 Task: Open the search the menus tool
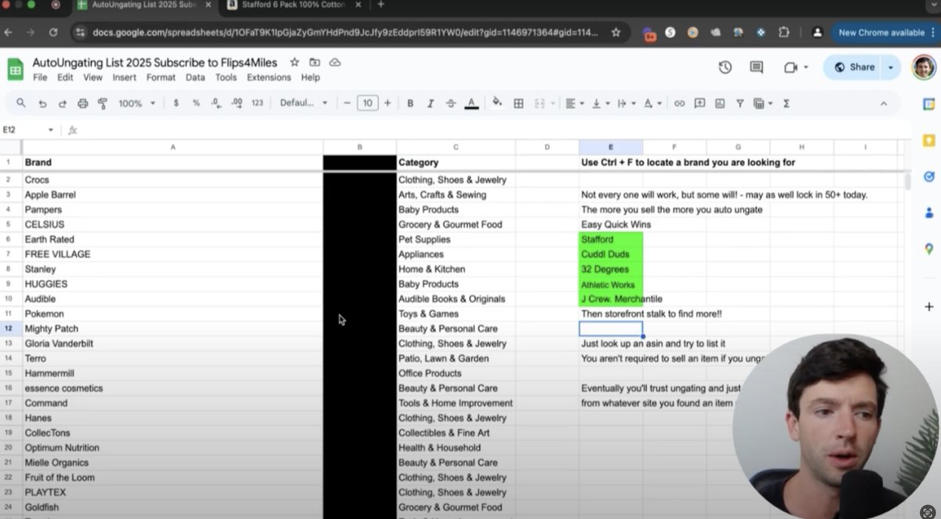[21, 103]
